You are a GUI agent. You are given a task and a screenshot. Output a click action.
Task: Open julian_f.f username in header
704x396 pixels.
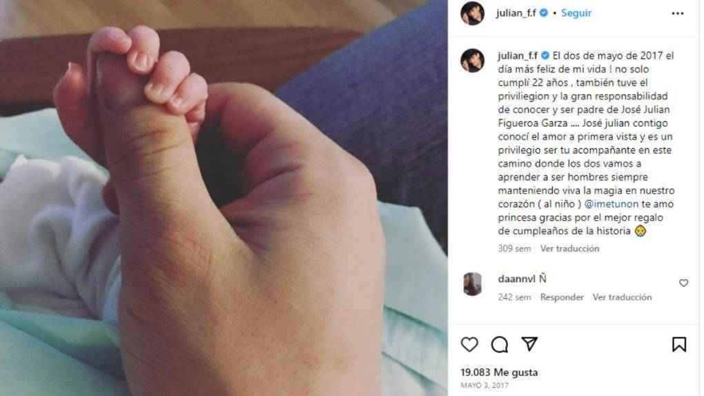516,13
